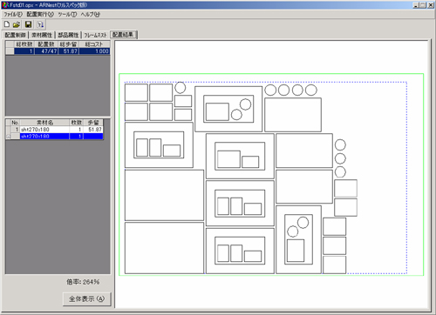Select the 配置結果 tab

tap(123, 35)
